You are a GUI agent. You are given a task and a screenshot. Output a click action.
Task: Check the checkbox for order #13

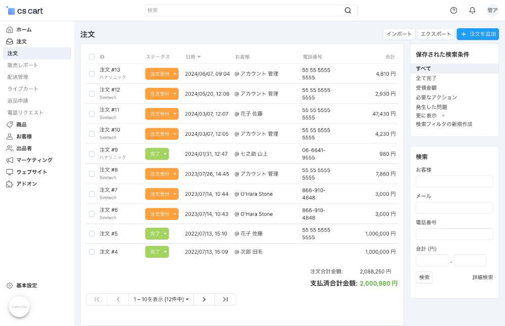91,74
